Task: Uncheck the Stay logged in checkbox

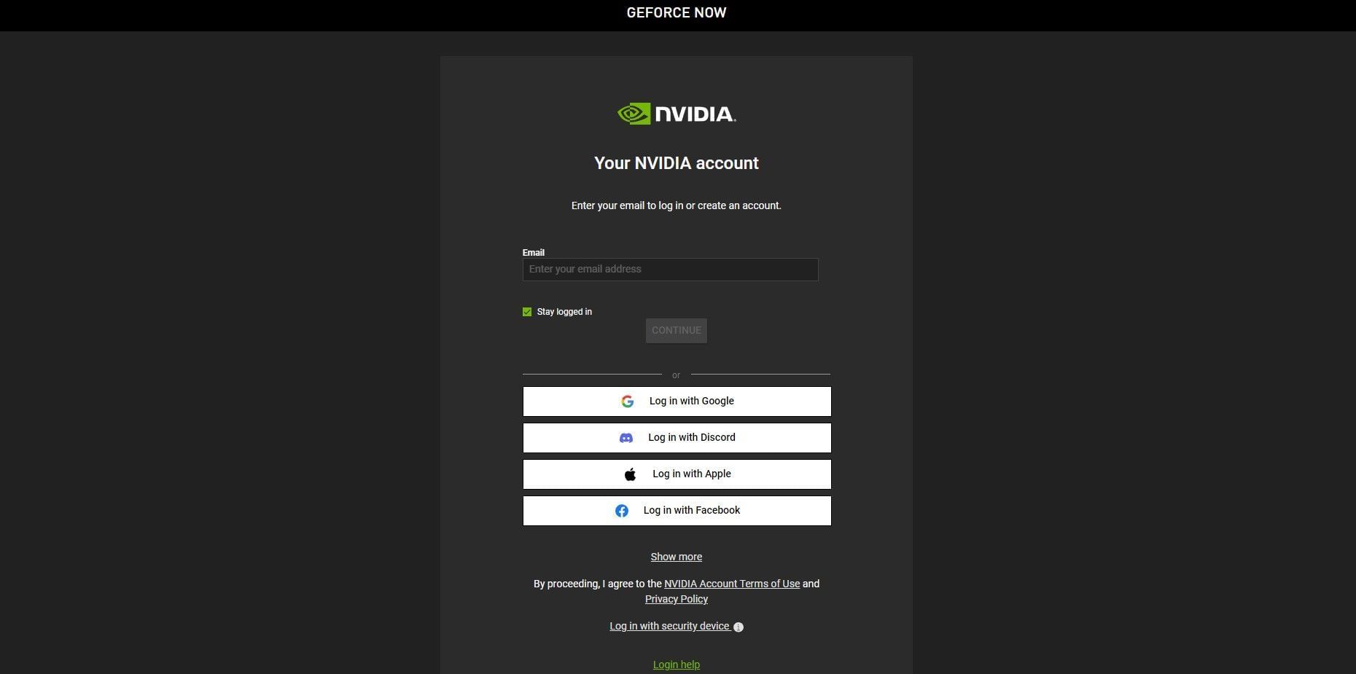Action: [526, 311]
